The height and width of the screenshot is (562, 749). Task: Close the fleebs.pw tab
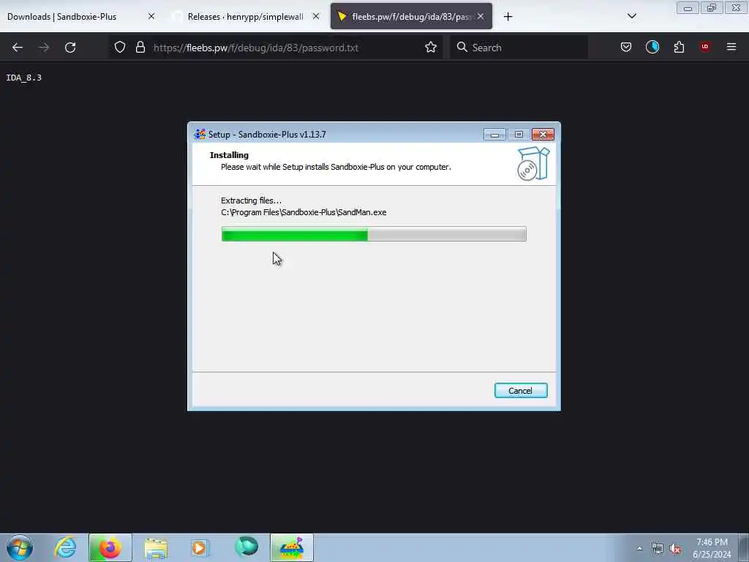[481, 16]
